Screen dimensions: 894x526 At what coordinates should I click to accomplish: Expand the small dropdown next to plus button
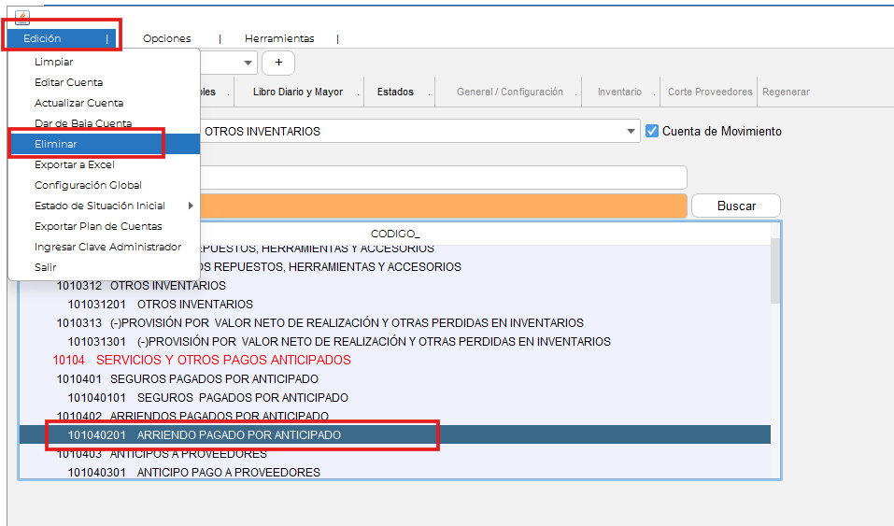click(248, 63)
